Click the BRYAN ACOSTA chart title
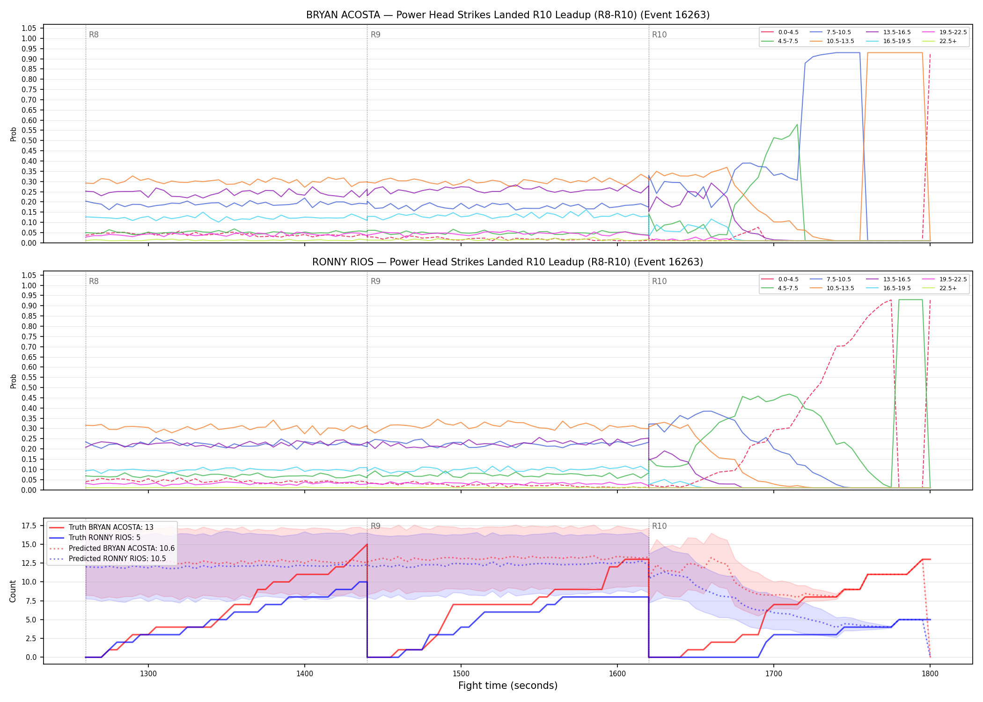 [x=508, y=15]
